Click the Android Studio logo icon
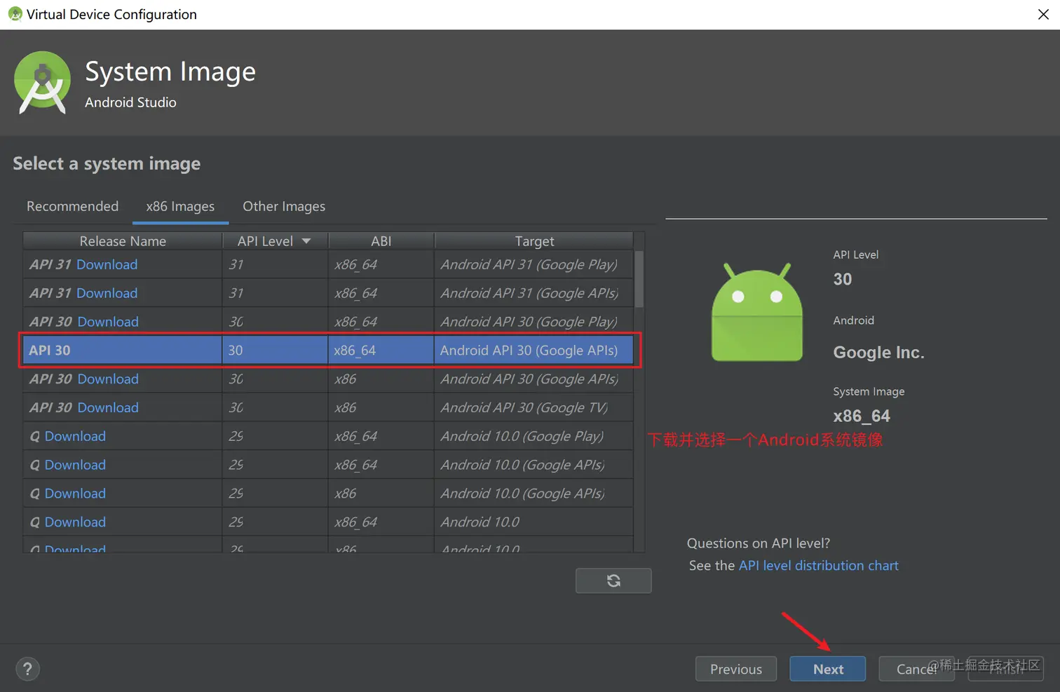The width and height of the screenshot is (1060, 692). point(42,83)
